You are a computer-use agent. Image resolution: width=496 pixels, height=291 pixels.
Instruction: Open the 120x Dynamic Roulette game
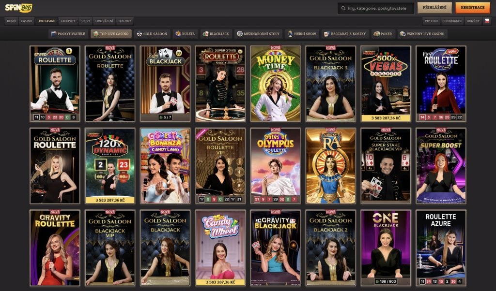[110, 166]
